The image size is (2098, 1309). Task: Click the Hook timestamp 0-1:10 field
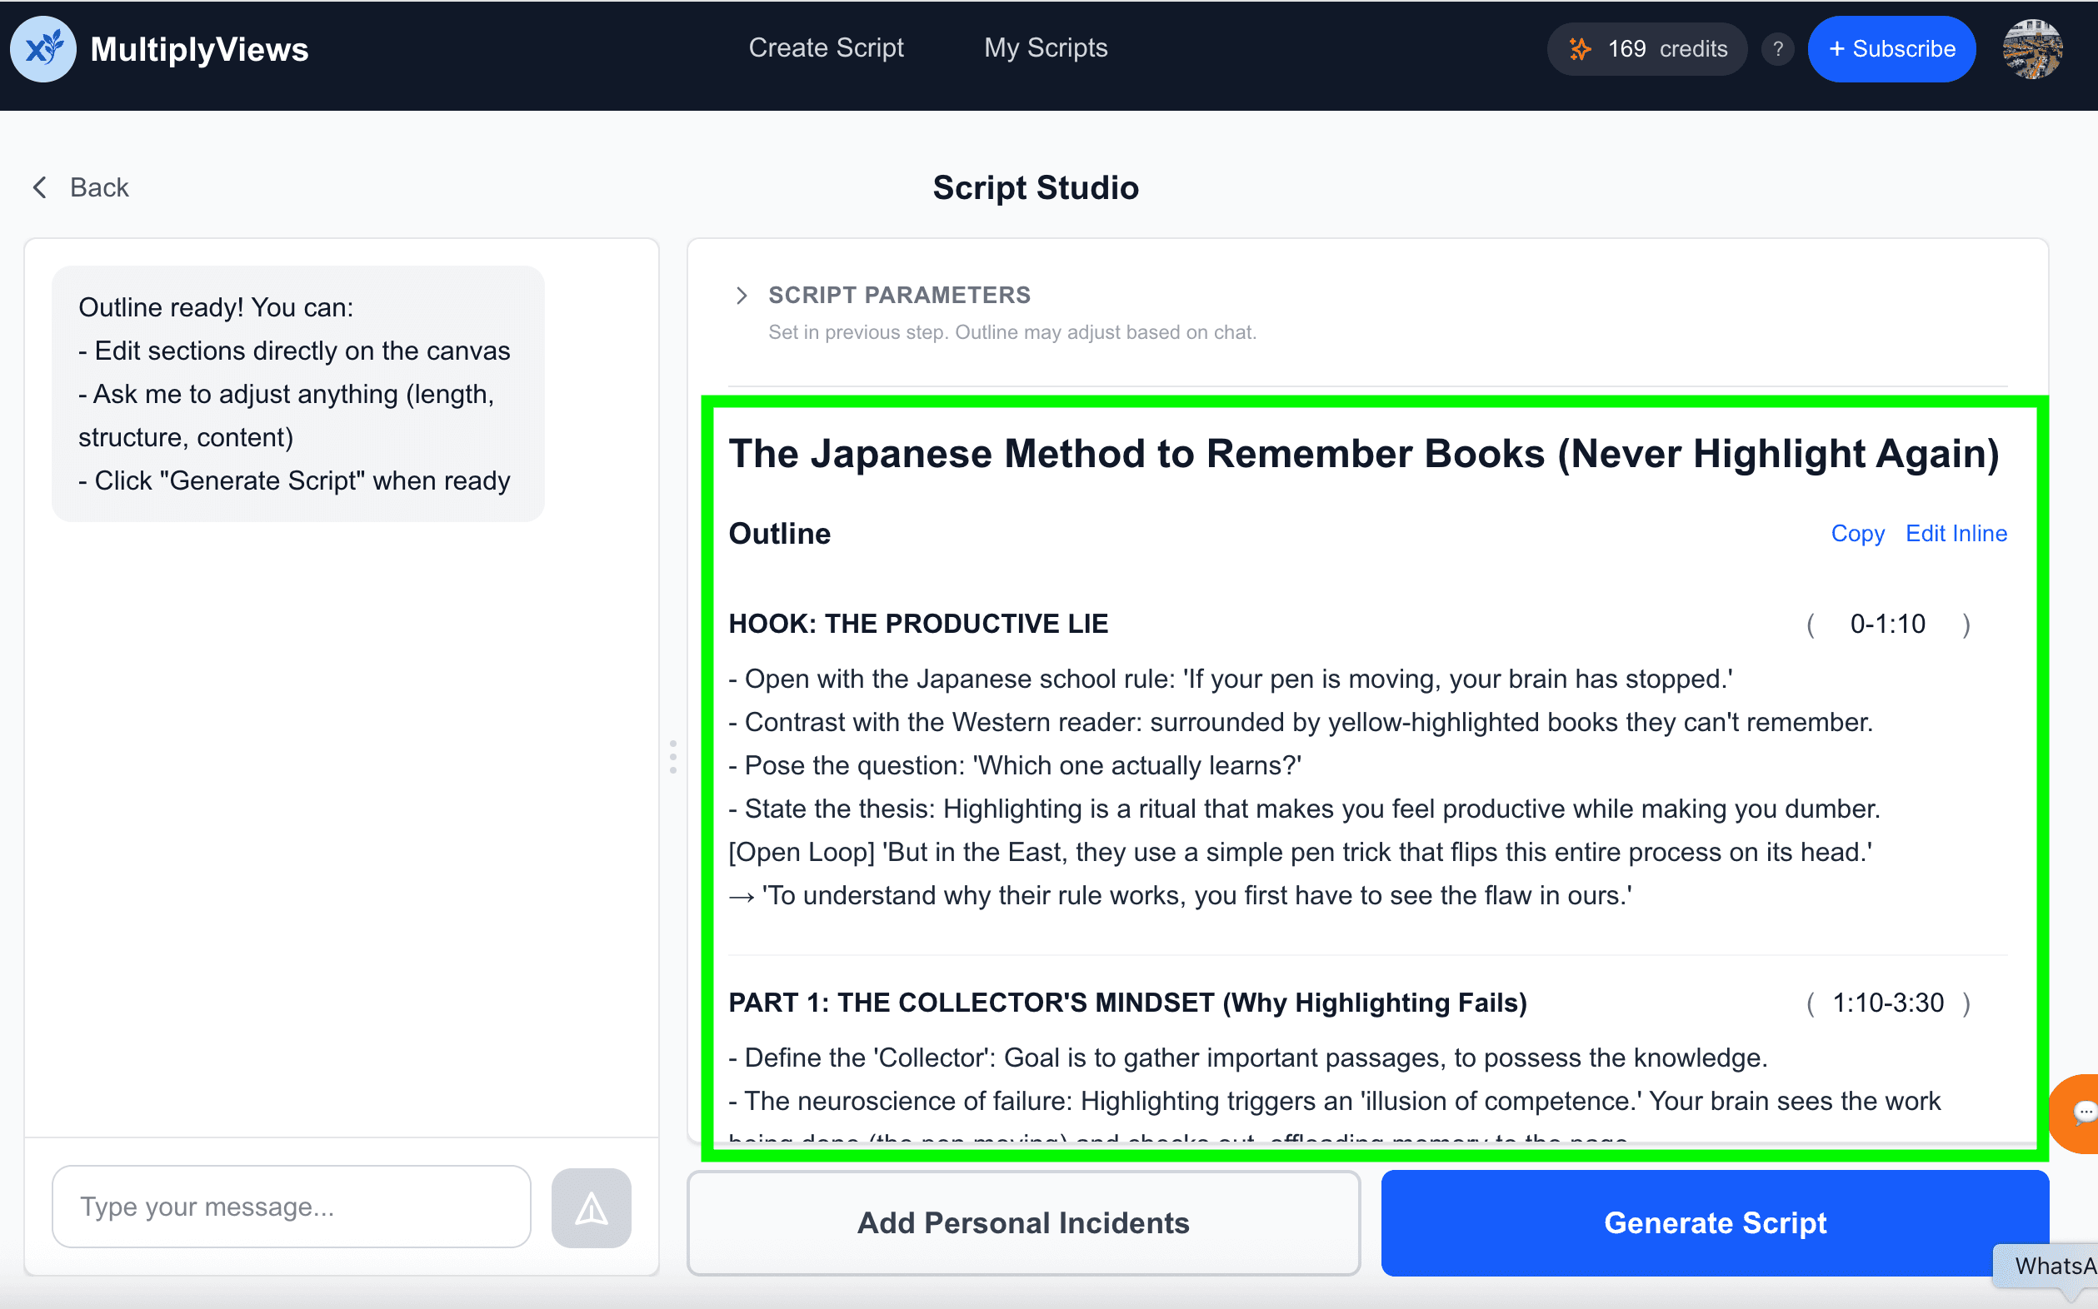pos(1886,624)
